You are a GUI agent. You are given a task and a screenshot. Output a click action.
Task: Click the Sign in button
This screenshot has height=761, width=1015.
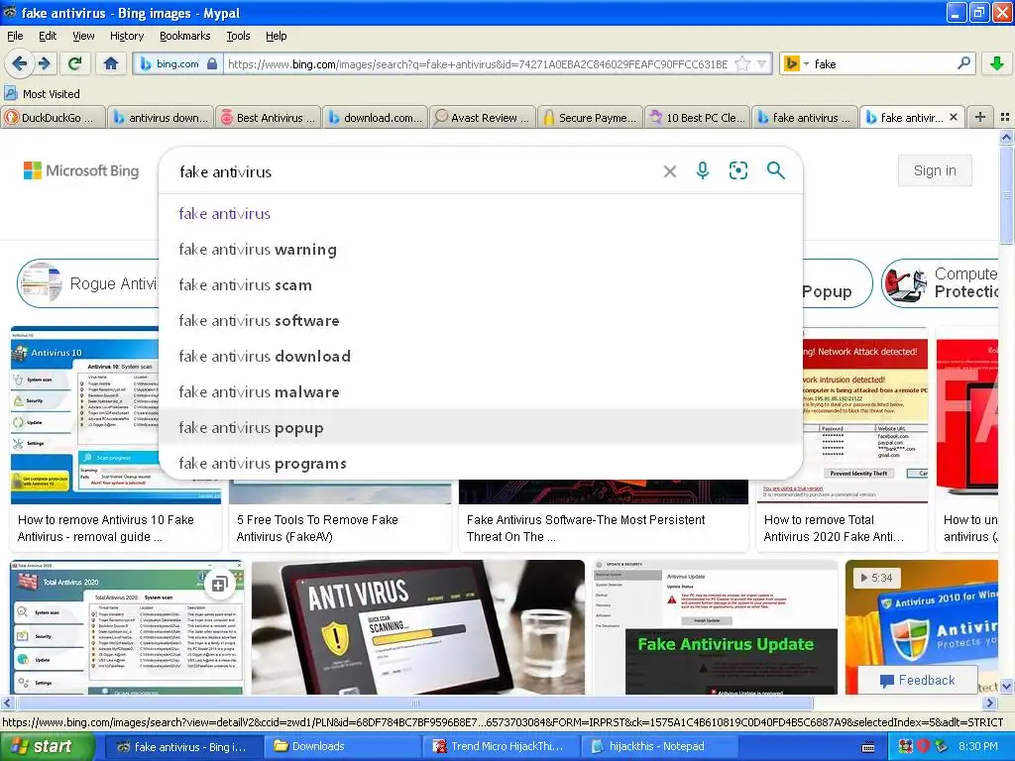point(935,170)
